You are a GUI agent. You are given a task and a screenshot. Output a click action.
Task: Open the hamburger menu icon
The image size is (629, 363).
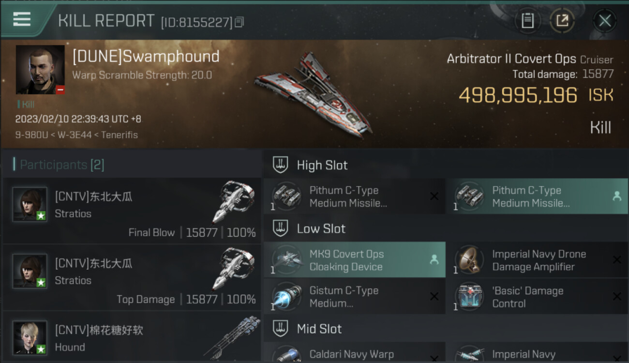pyautogui.click(x=22, y=19)
